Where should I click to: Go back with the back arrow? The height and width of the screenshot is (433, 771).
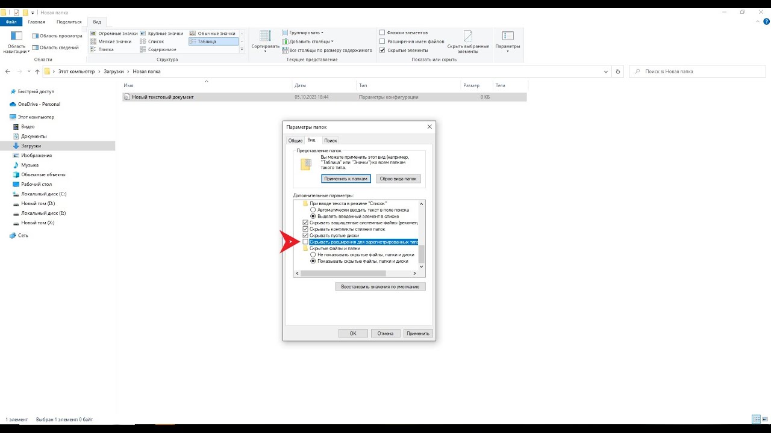click(x=8, y=72)
